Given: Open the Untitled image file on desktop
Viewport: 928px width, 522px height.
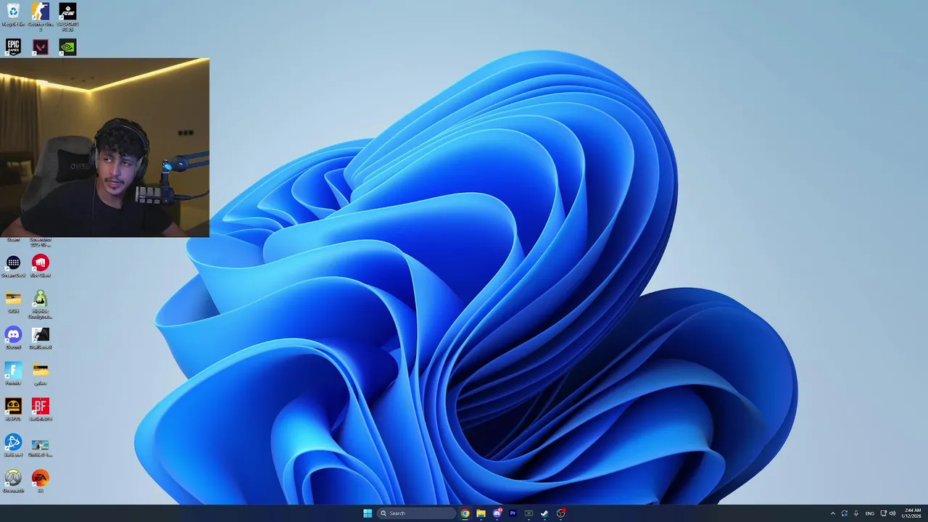Looking at the screenshot, I should pos(41,448).
